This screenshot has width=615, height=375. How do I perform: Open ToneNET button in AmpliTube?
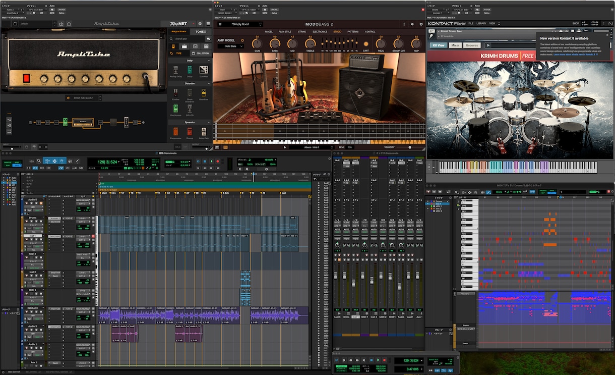(x=178, y=24)
